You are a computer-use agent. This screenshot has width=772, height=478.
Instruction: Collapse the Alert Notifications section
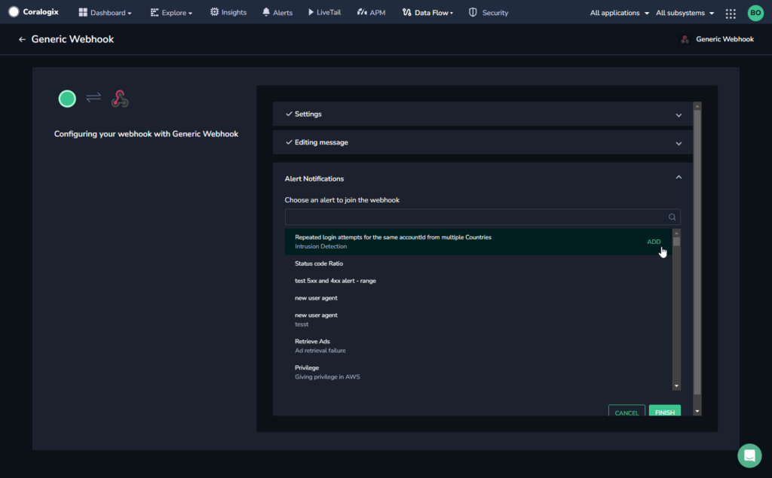[679, 178]
